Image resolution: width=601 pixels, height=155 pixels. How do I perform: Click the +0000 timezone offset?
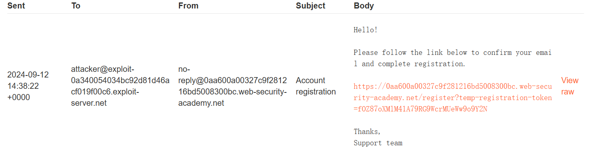(19, 97)
